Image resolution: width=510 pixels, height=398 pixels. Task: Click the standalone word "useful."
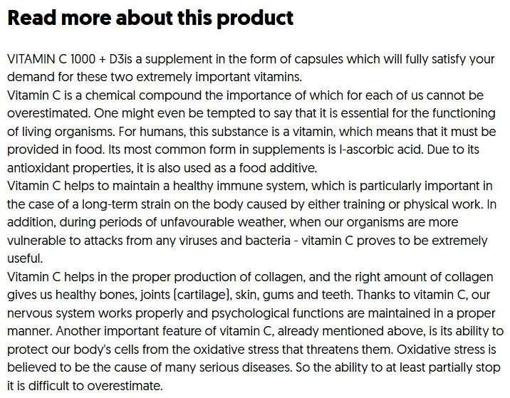(25, 259)
